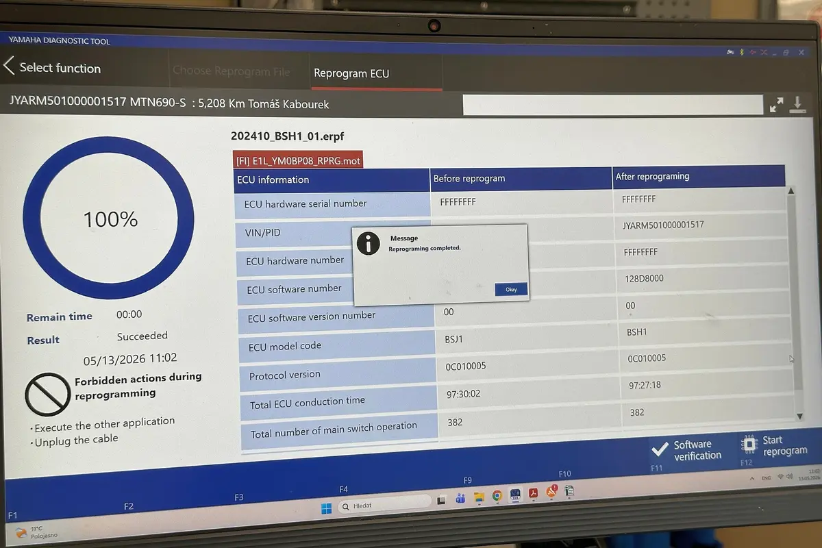Open Adobe Acrobat from the taskbar

point(534,493)
